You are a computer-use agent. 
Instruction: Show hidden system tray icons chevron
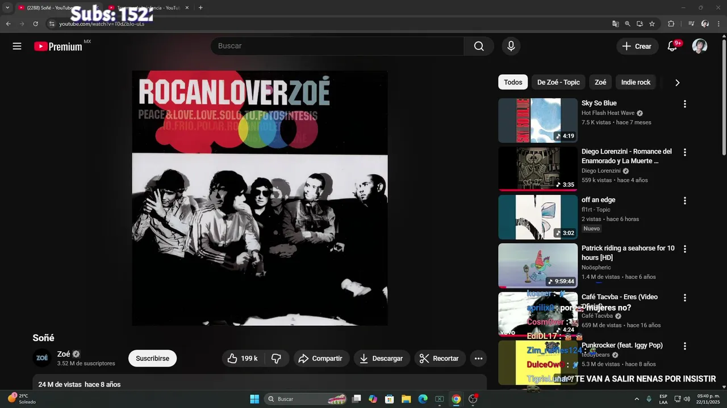click(x=637, y=399)
